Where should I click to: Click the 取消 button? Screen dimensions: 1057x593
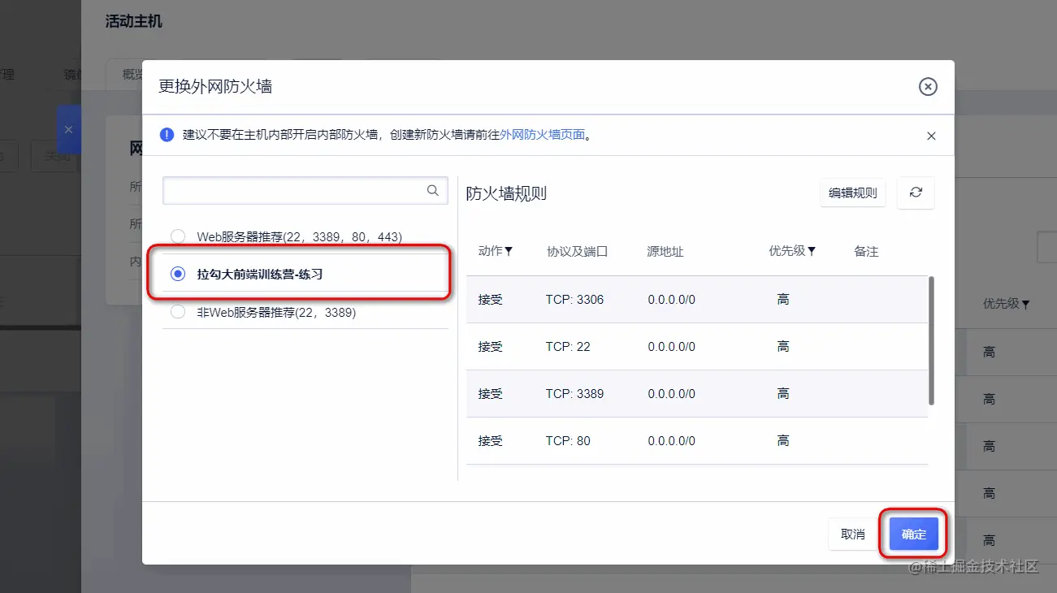pos(852,535)
